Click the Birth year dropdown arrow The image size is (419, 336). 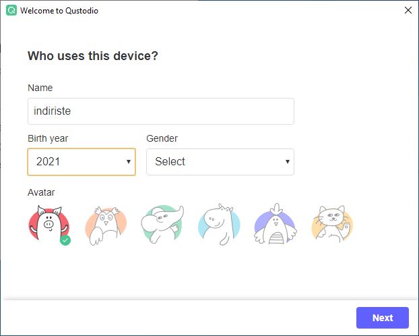tap(129, 162)
